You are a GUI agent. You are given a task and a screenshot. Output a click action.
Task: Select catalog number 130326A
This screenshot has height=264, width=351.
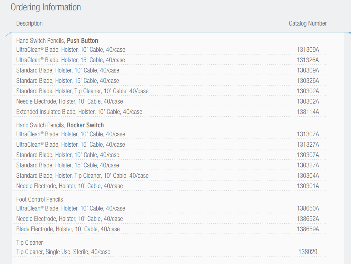[308, 81]
